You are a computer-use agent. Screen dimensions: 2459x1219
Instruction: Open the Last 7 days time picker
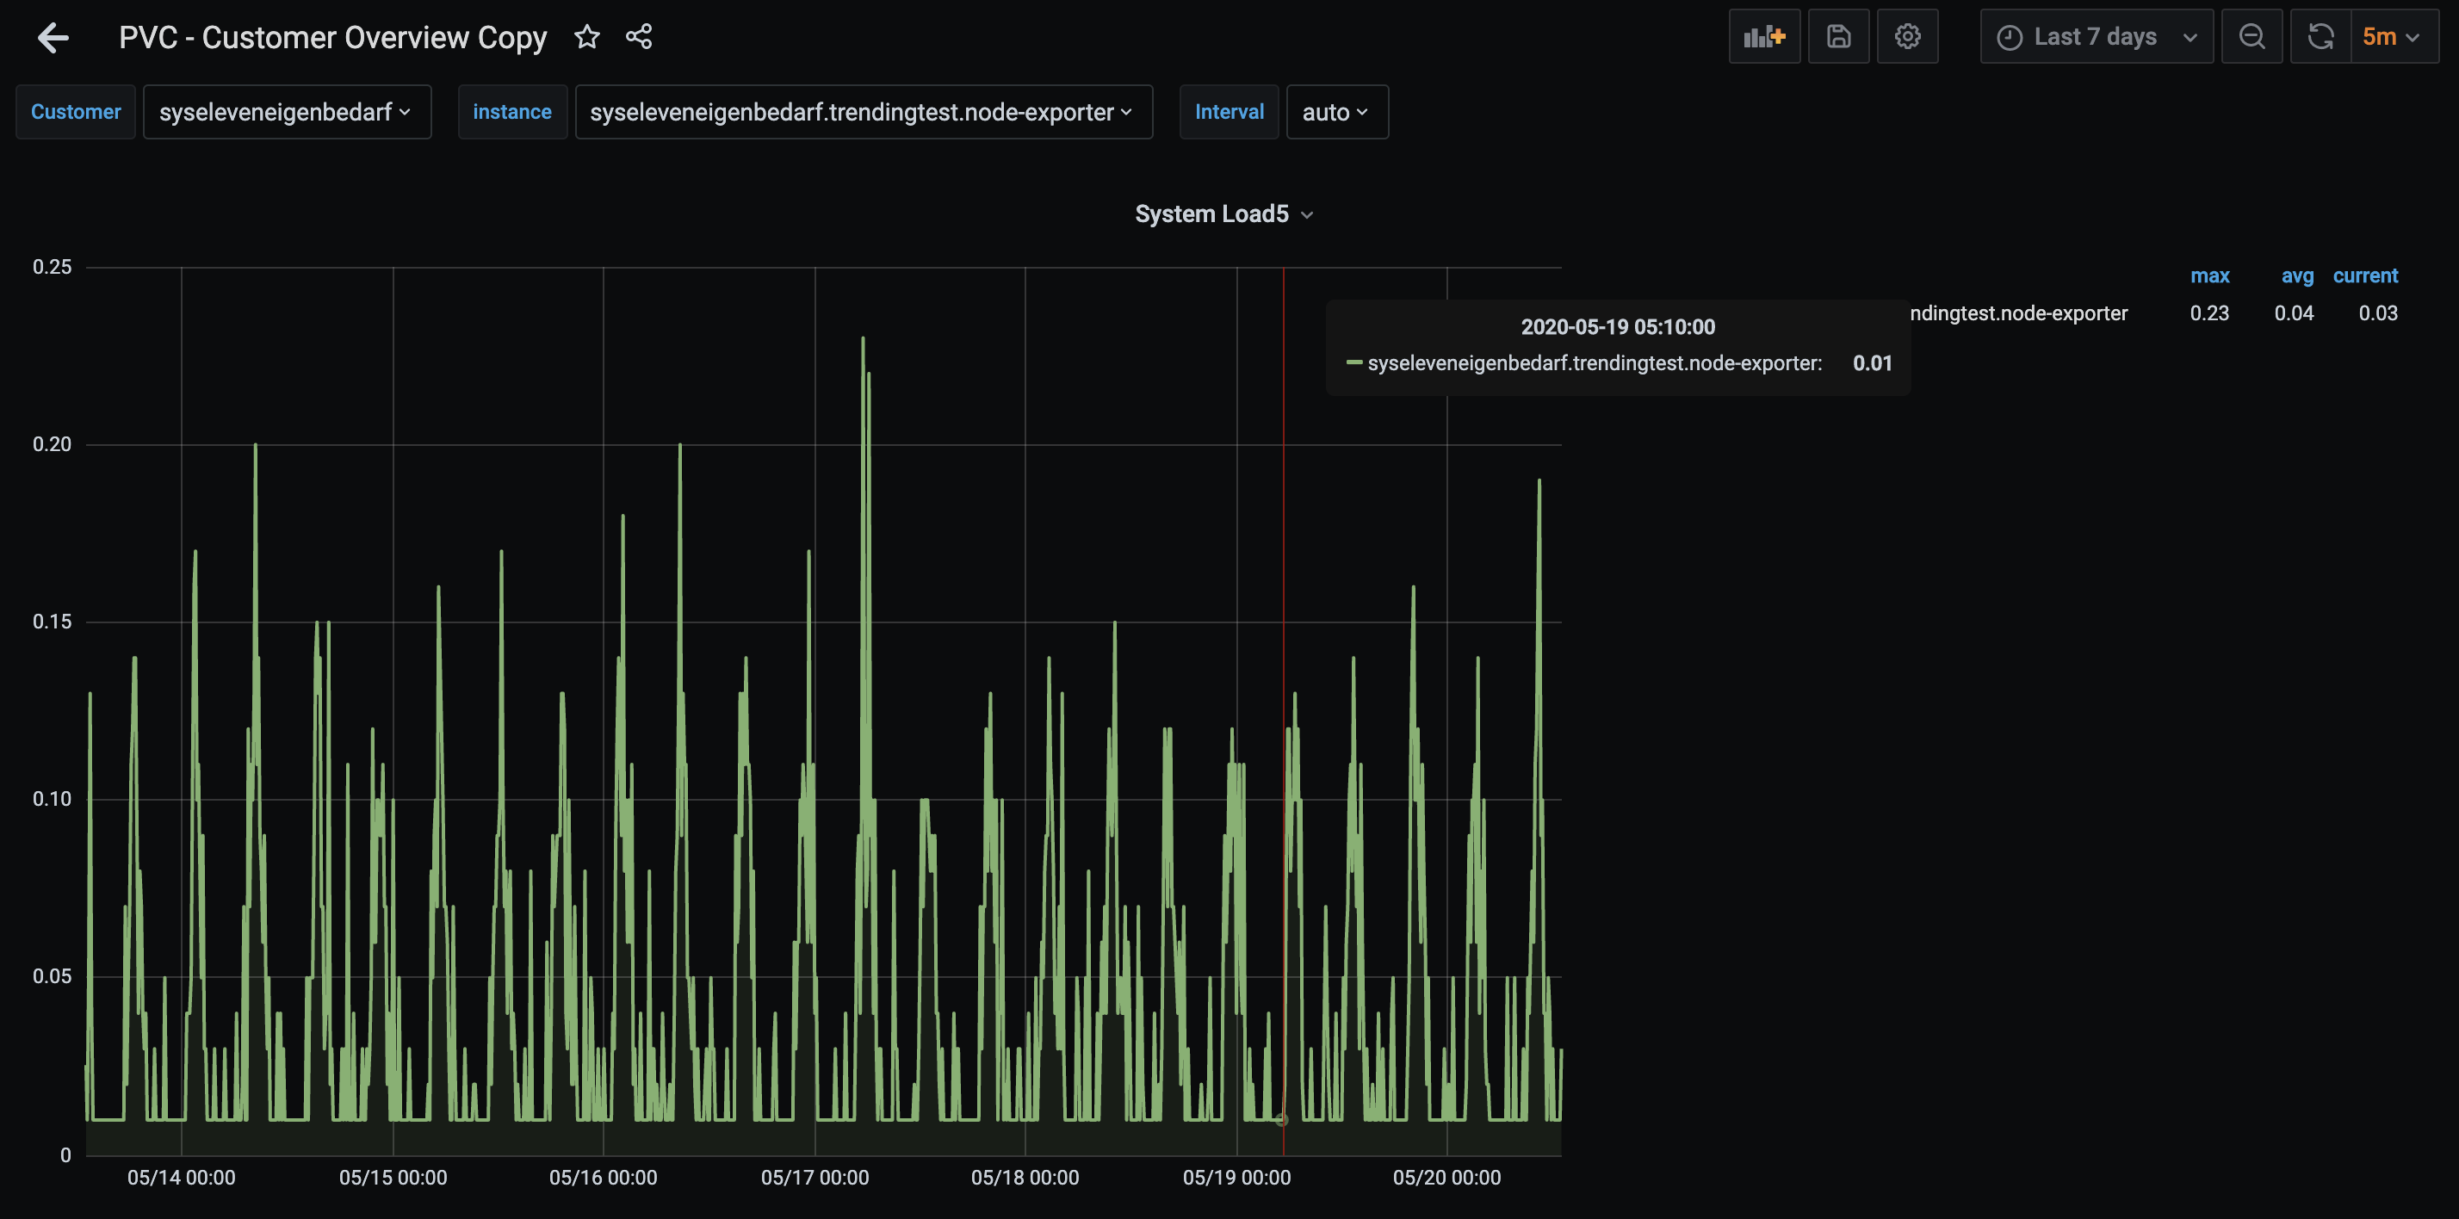coord(2096,37)
